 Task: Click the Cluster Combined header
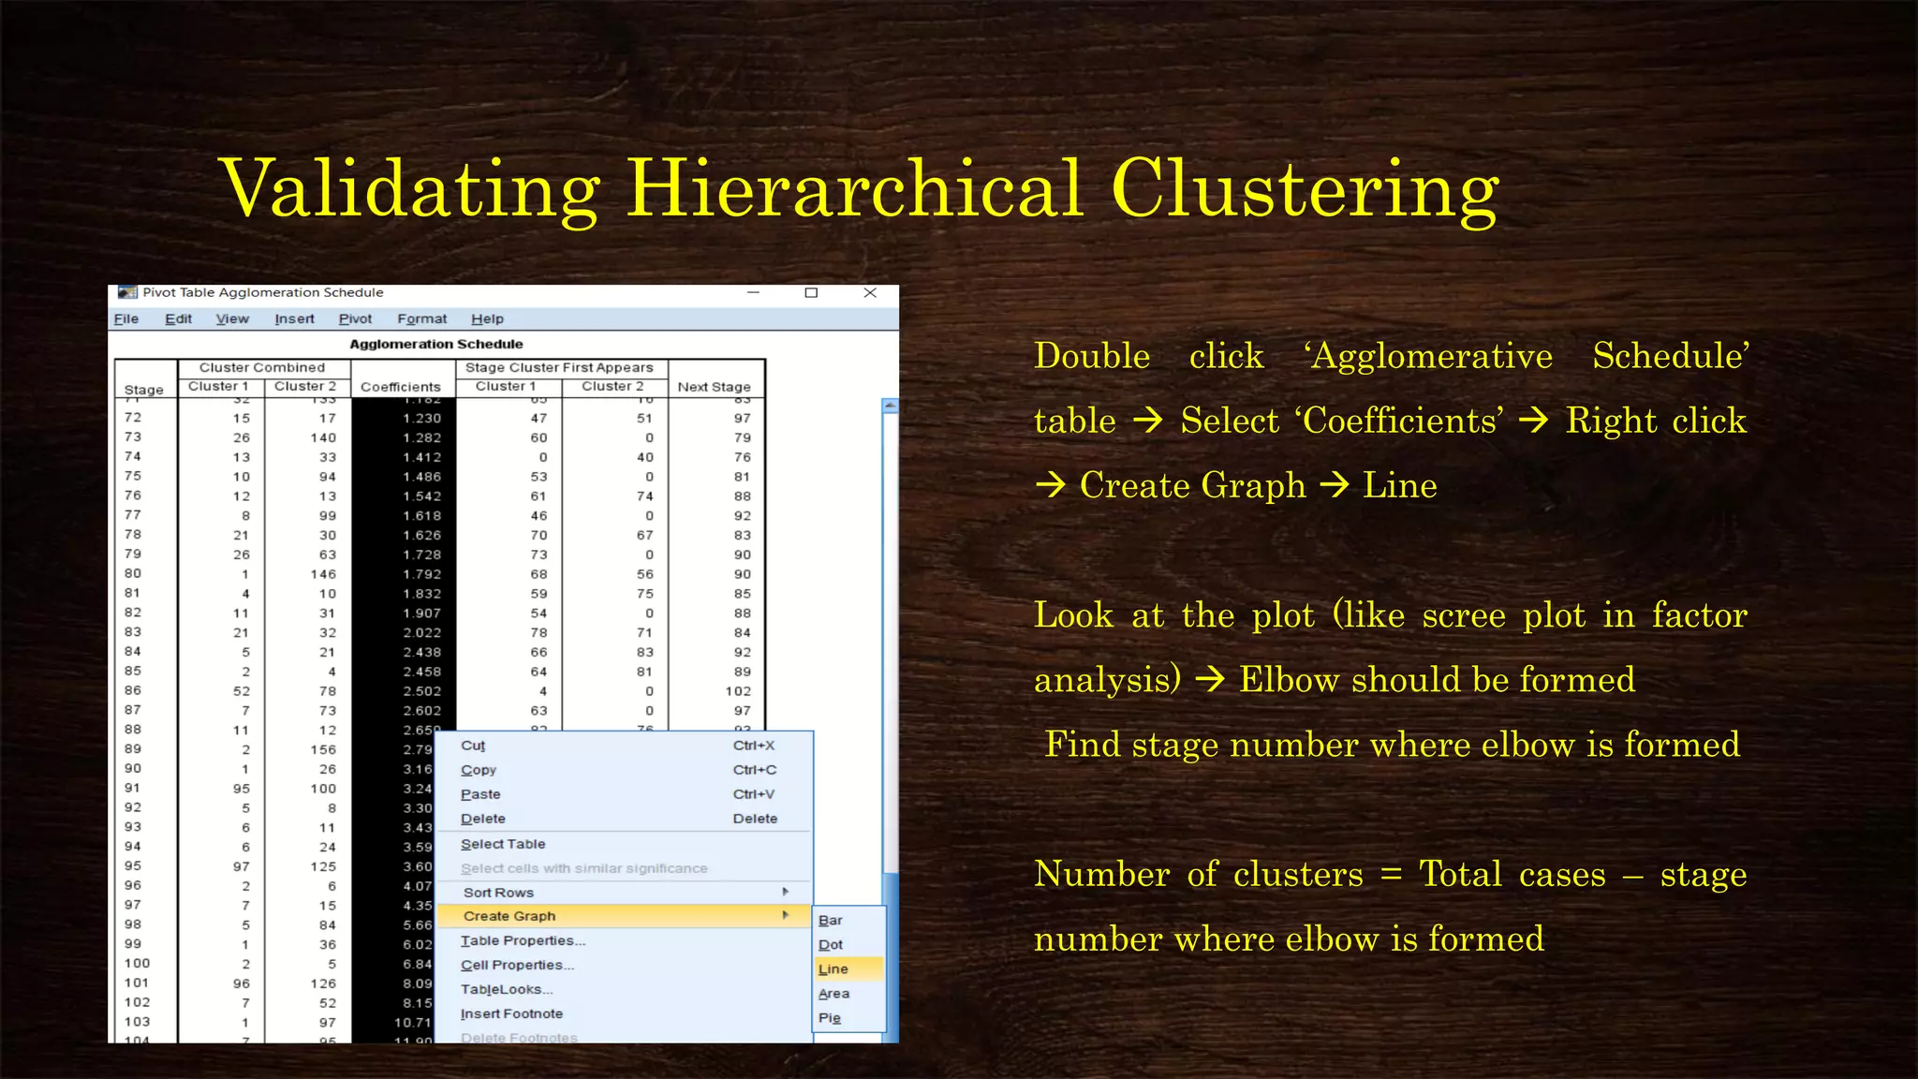[262, 367]
